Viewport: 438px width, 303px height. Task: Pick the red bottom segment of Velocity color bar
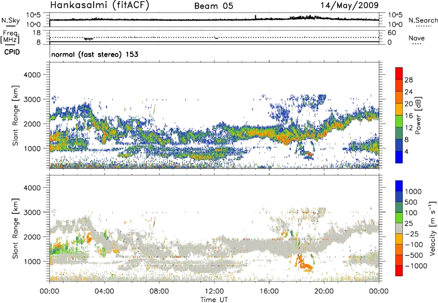tap(399, 271)
